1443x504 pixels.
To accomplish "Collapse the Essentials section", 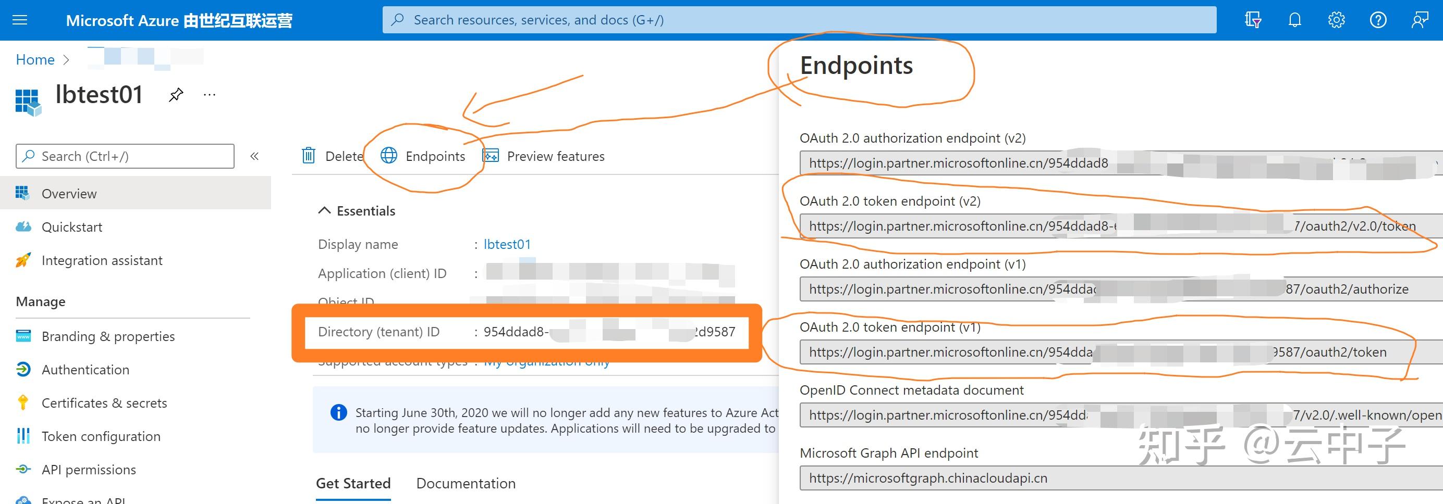I will tap(324, 210).
